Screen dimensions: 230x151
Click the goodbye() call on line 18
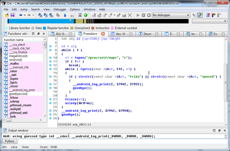pos(82,88)
